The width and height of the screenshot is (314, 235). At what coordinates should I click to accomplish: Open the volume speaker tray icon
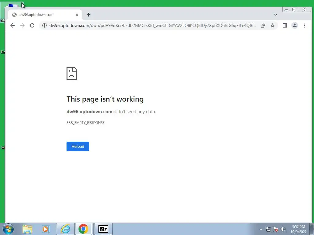point(283,229)
